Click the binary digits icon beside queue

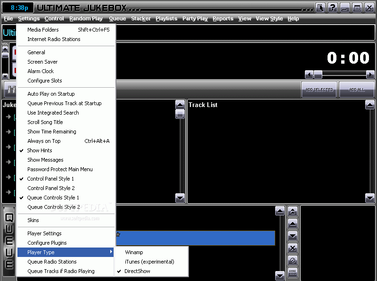pos(293,273)
